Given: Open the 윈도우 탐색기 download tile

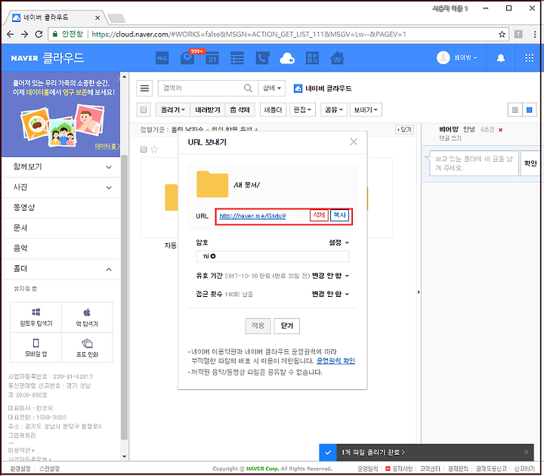Looking at the screenshot, I should pyautogui.click(x=36, y=317).
